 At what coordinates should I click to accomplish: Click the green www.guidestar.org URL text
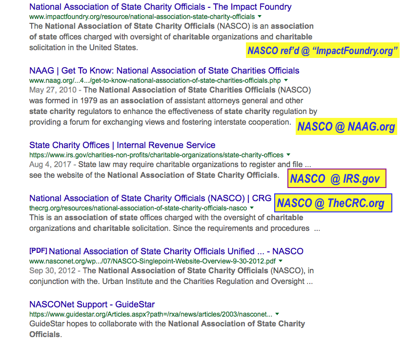150,314
